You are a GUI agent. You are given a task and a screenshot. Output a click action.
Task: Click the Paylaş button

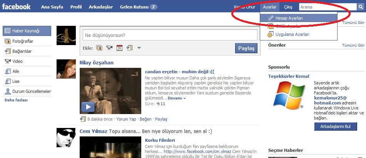click(246, 48)
